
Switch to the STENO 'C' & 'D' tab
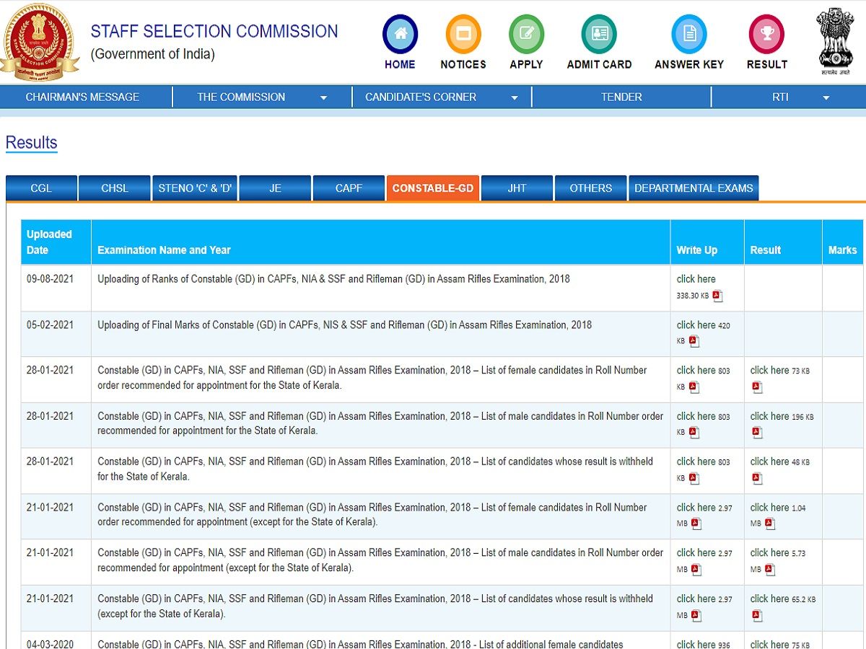tap(196, 188)
